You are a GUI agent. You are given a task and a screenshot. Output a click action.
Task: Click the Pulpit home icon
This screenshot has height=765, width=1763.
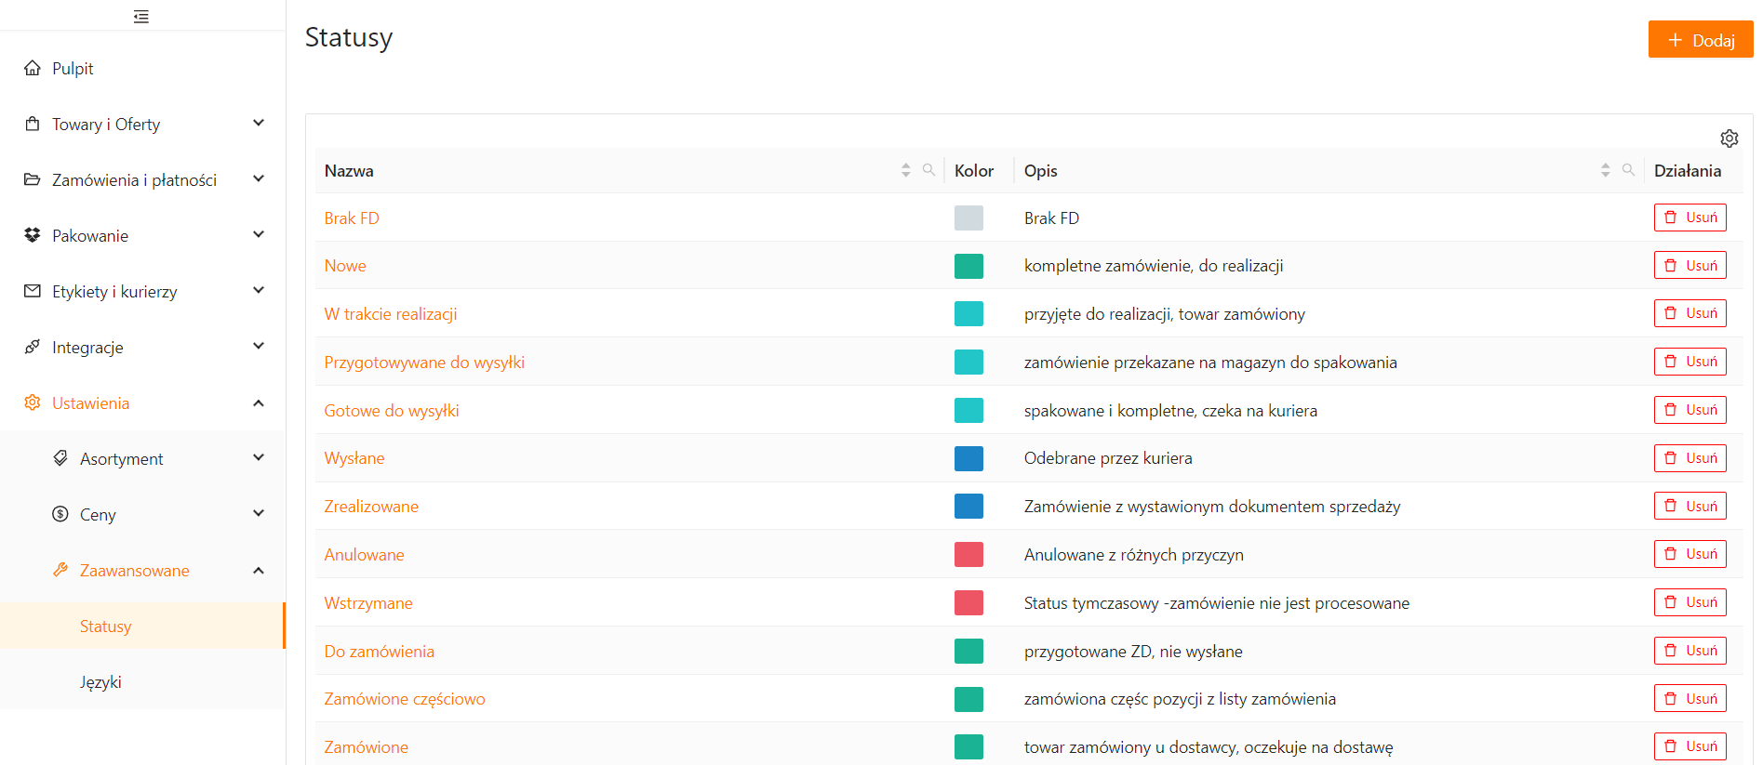(x=33, y=68)
